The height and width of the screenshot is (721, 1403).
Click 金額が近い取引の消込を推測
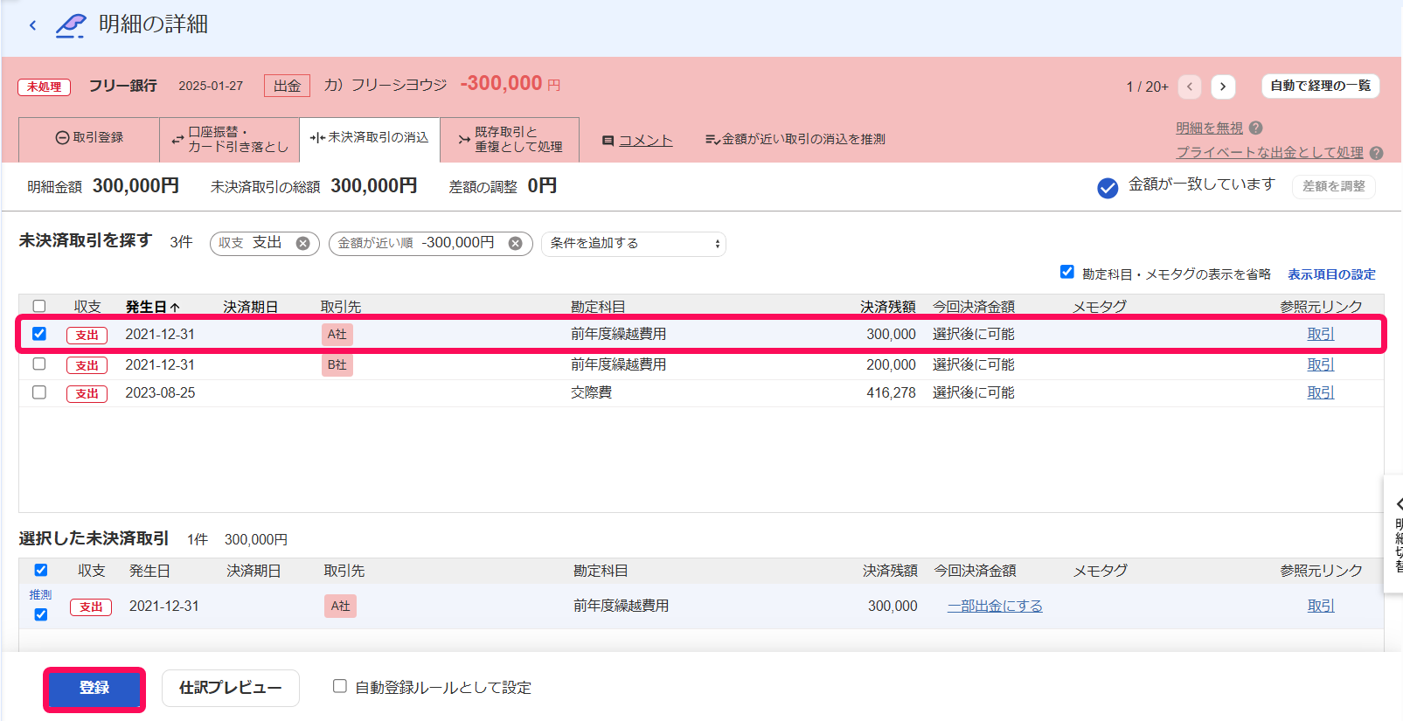tap(795, 139)
